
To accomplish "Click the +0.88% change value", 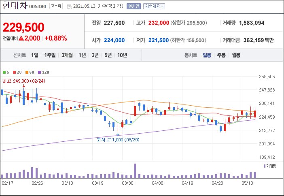I will [55, 38].
